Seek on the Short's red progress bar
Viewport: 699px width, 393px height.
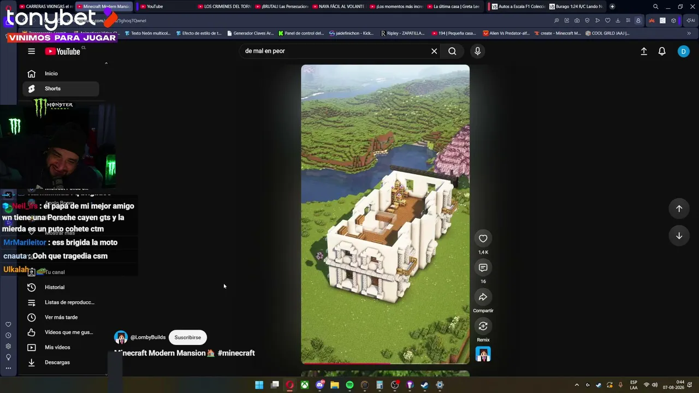(385, 362)
